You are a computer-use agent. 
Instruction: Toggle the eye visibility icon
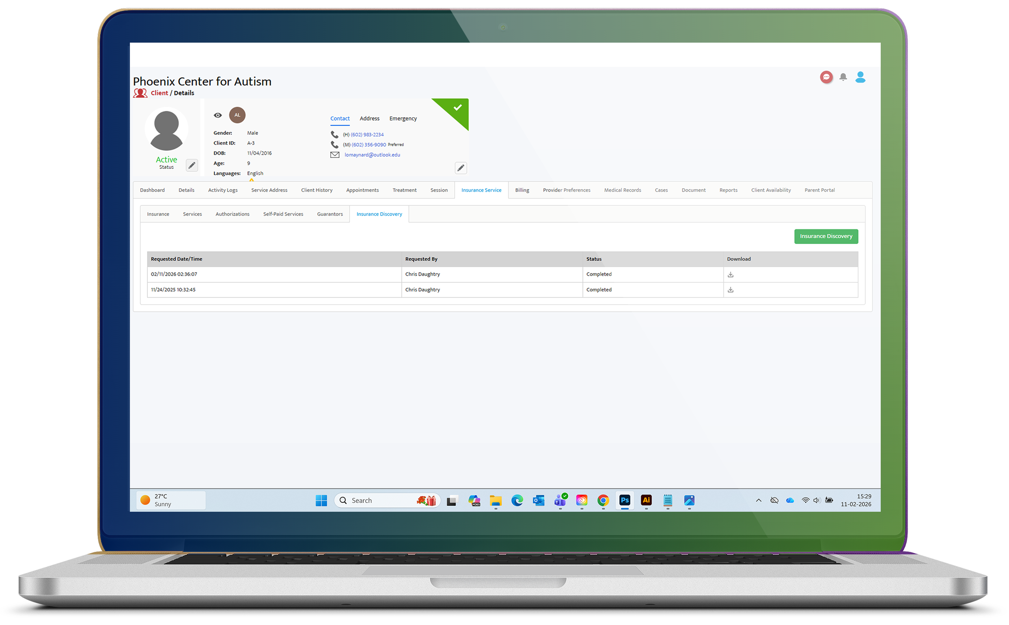[218, 115]
